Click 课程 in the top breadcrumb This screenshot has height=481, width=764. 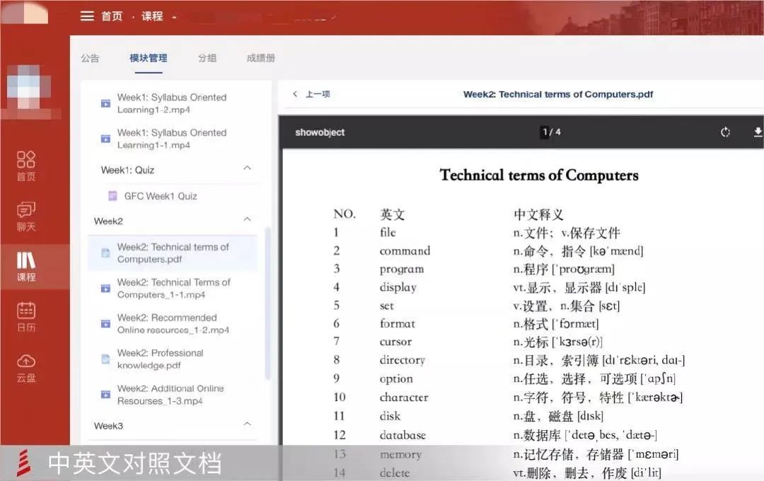coord(152,16)
